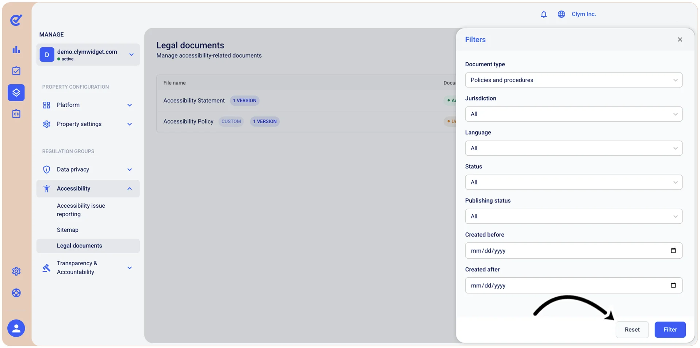Open the Document type dropdown

[574, 80]
